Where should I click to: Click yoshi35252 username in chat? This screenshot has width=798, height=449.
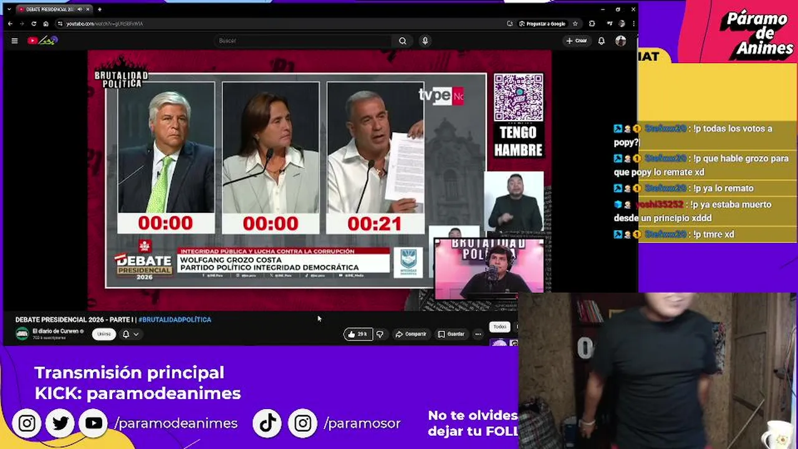tap(660, 205)
